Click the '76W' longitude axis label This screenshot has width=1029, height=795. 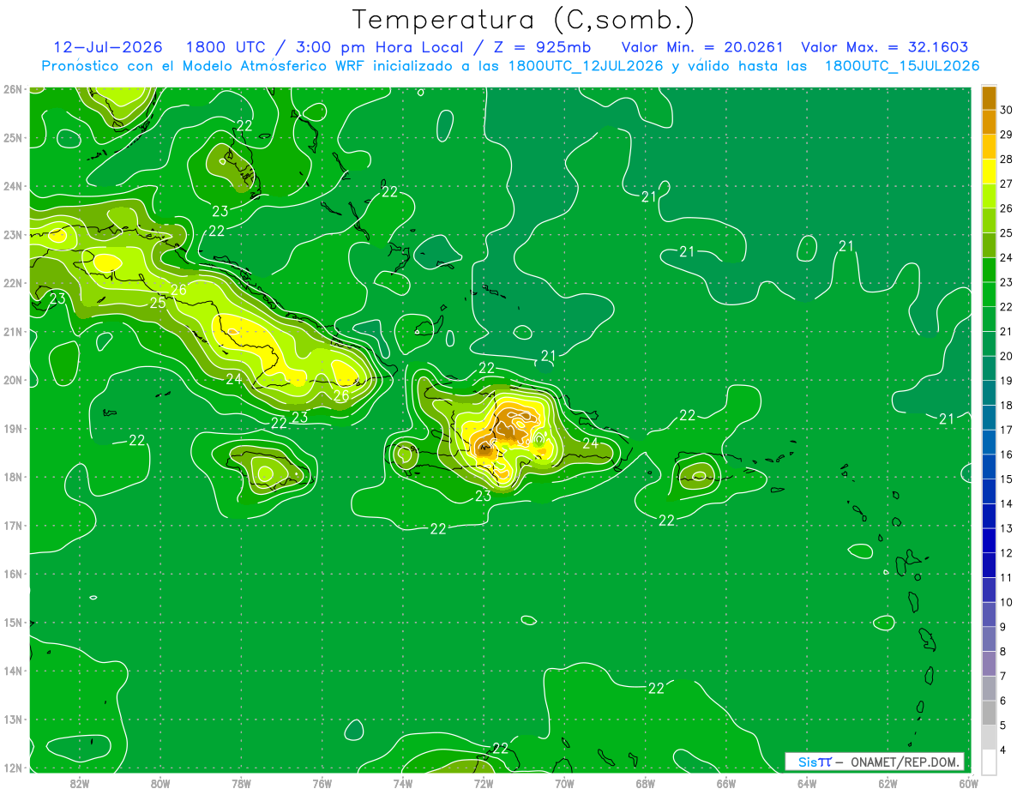click(x=322, y=783)
